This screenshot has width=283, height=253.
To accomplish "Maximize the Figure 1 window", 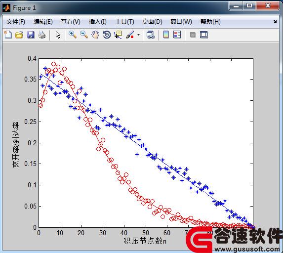I will click(x=249, y=5).
